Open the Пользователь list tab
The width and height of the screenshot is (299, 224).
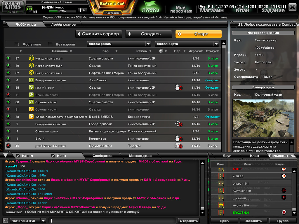point(282,156)
